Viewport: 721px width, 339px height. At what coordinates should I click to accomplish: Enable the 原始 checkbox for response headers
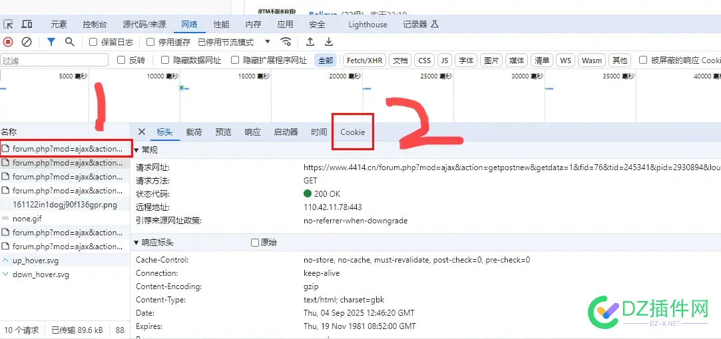255,243
